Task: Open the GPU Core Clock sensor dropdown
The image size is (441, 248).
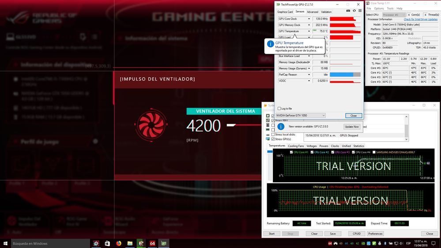Action: [x=309, y=19]
